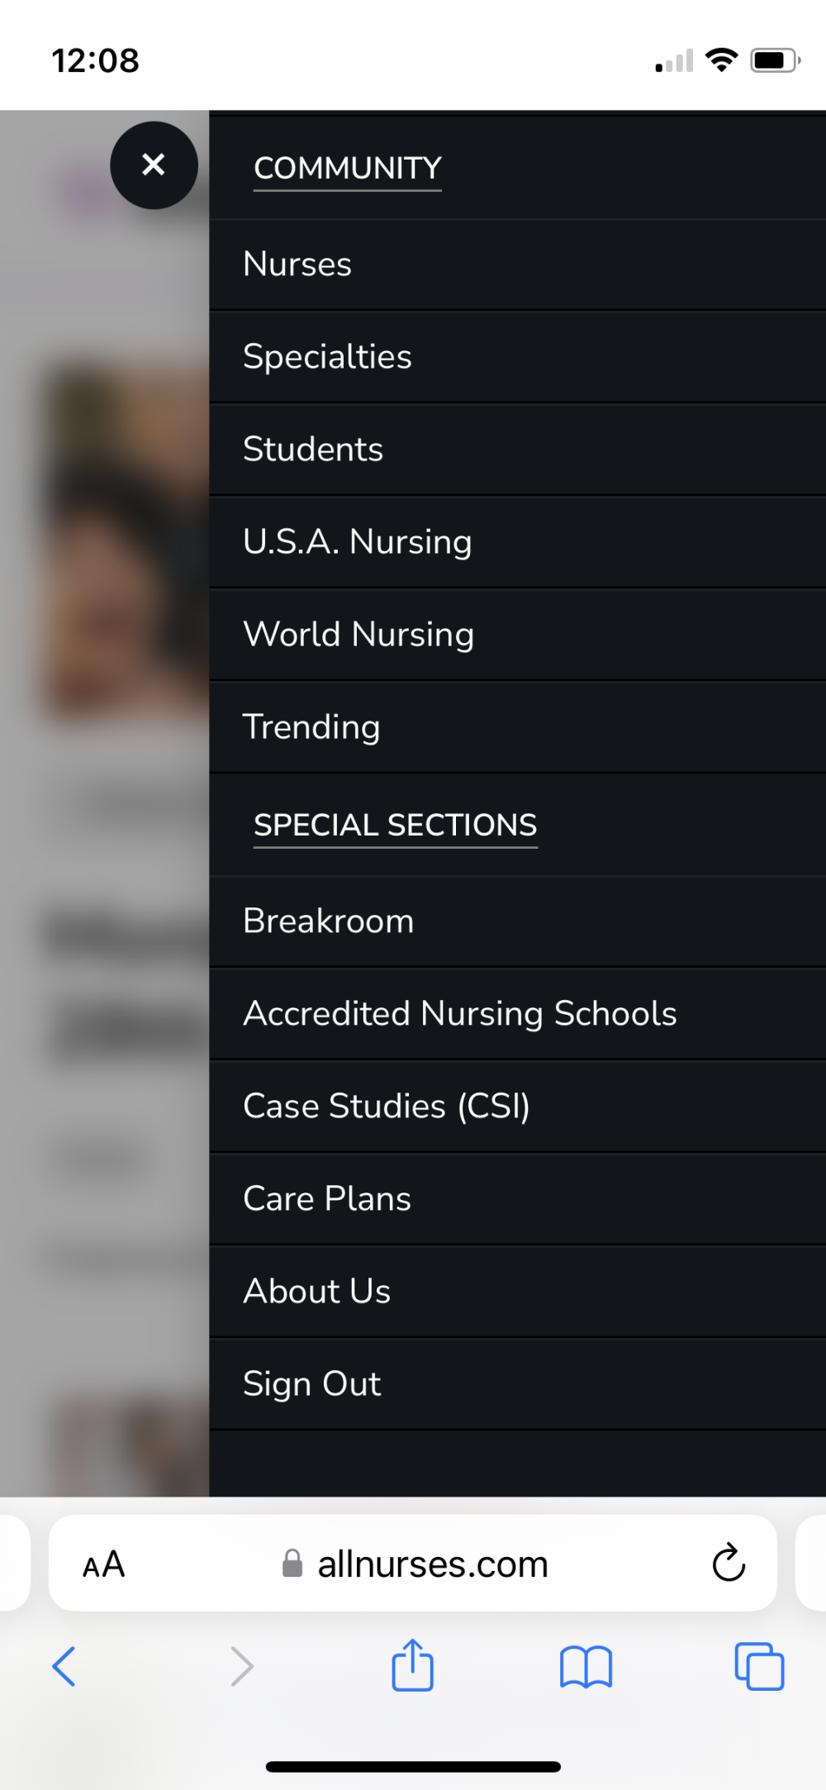Show open tabs overview icon
826x1790 pixels.
759,1666
